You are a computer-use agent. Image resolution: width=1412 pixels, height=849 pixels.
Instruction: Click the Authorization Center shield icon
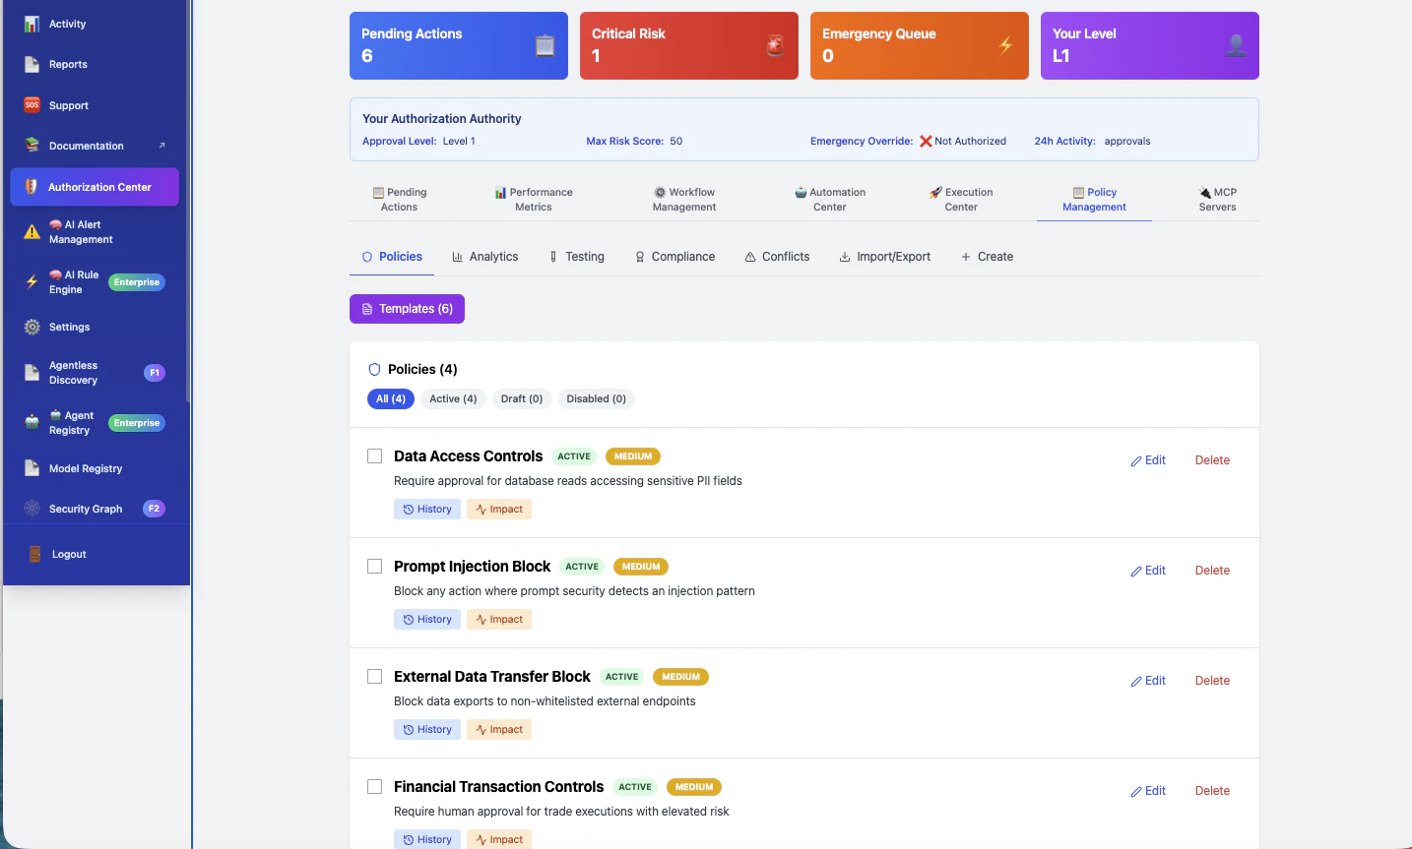pyautogui.click(x=32, y=187)
